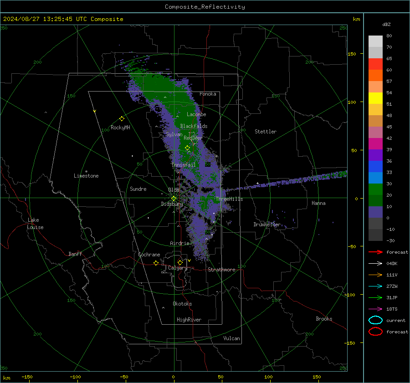Image resolution: width=410 pixels, height=383 pixels.
Task: Click the RockyMH label
Action: tap(120, 128)
